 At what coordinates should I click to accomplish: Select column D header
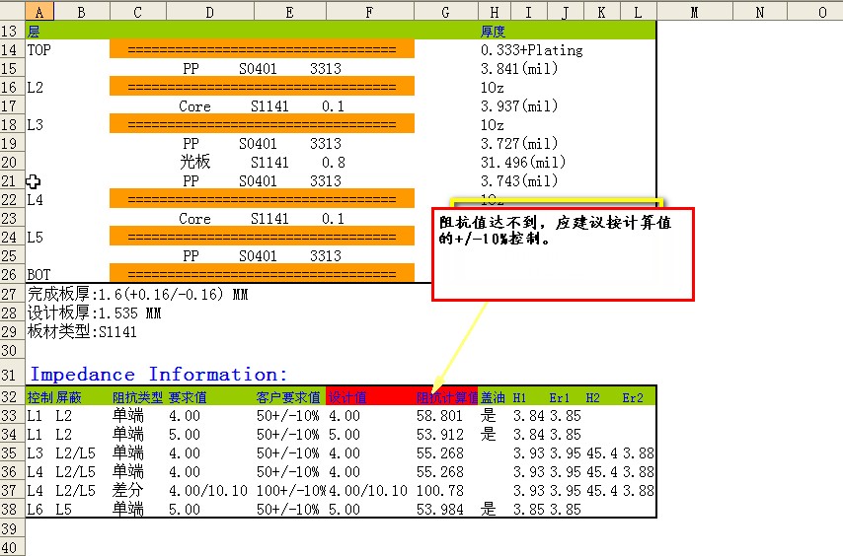pyautogui.click(x=209, y=11)
